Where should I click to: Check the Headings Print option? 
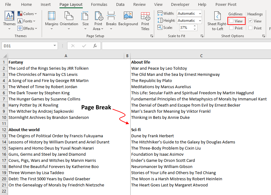click(x=250, y=28)
